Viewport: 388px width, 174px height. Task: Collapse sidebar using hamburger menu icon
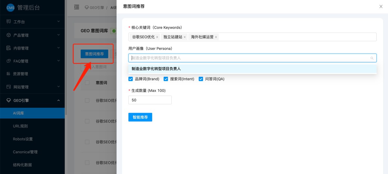[x=77, y=7]
